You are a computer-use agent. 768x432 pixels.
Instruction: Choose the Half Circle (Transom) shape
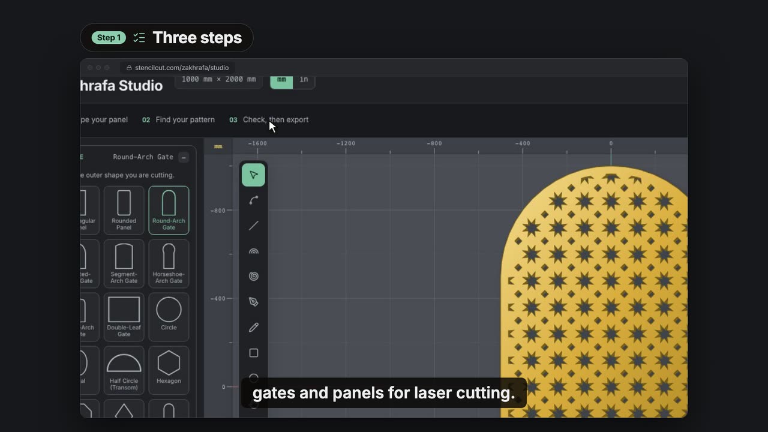124,370
